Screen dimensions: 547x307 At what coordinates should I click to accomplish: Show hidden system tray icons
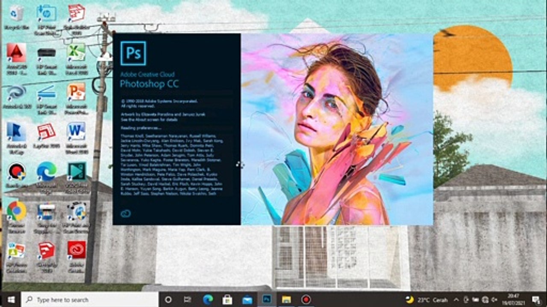click(456, 299)
